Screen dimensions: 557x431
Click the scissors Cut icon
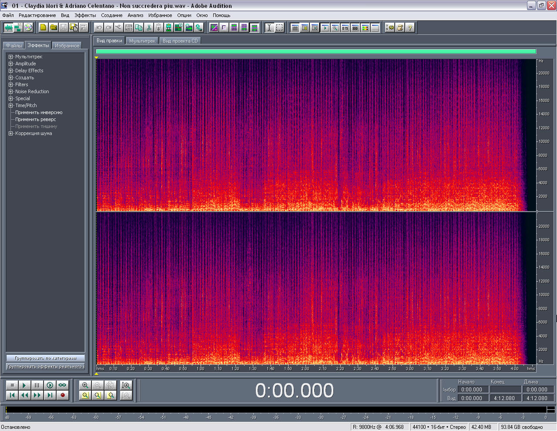click(149, 27)
